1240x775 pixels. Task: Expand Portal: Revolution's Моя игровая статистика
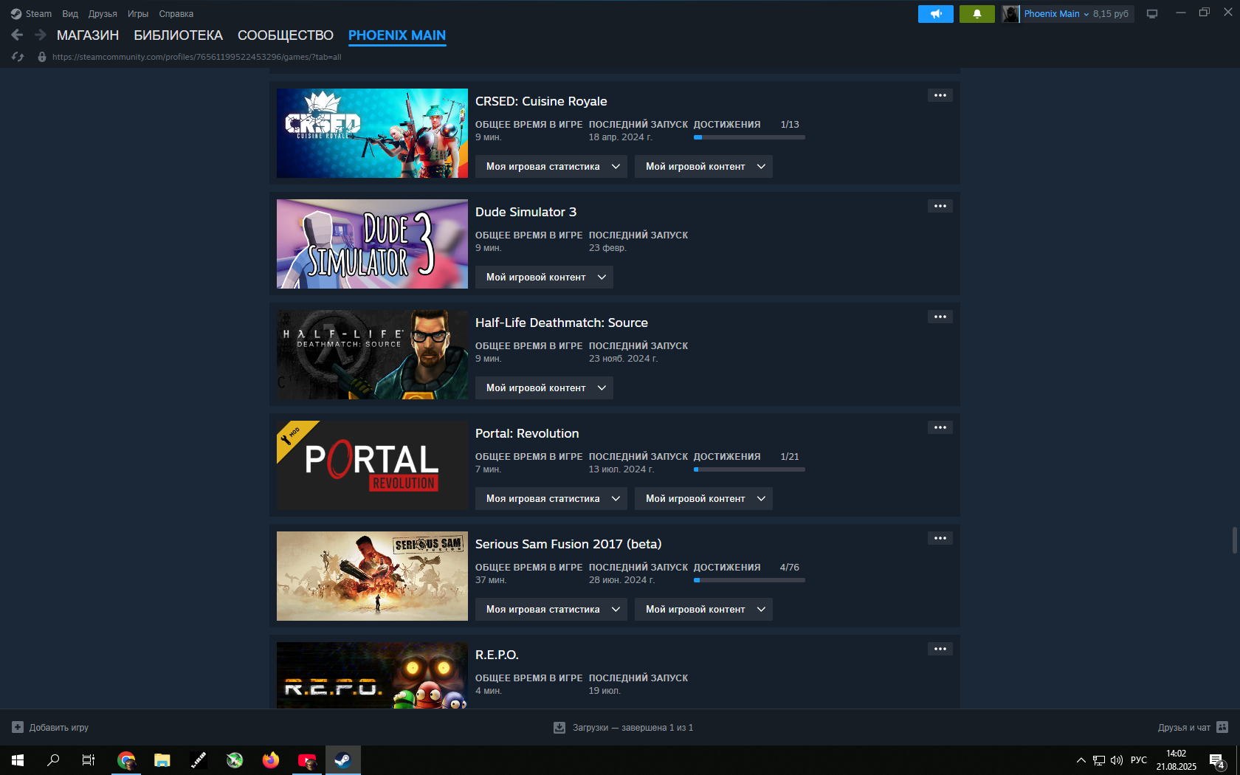coord(551,499)
